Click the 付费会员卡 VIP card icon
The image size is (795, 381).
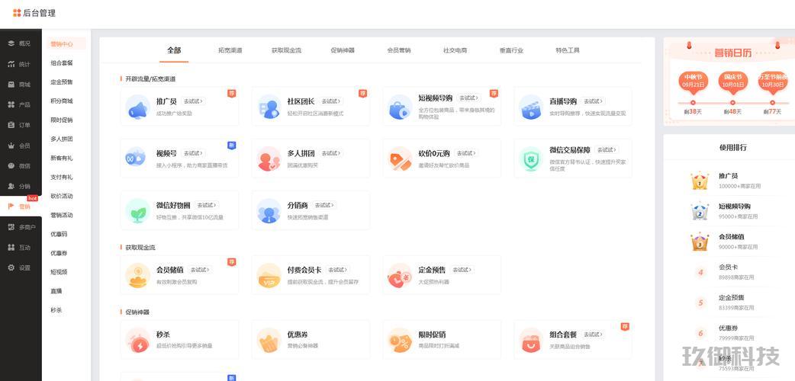[269, 276]
